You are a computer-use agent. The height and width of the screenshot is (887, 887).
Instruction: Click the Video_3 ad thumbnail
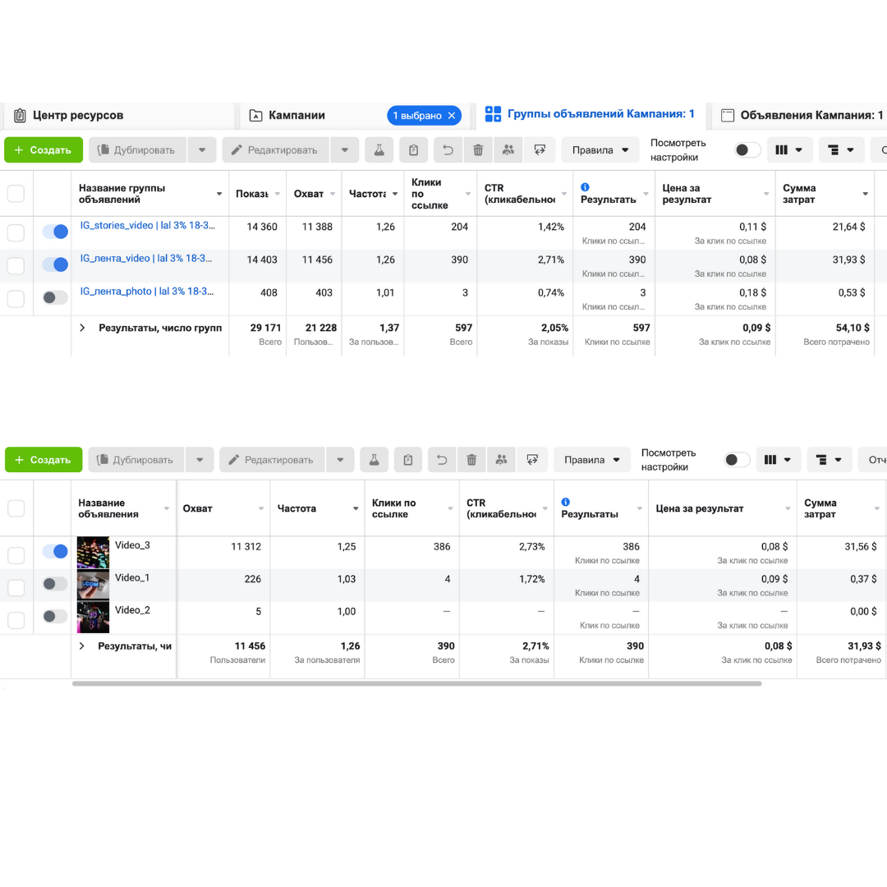(93, 553)
